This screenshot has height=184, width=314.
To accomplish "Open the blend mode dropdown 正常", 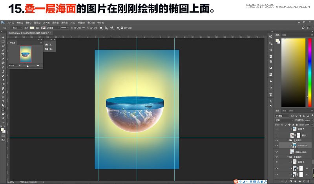I will tap(284, 120).
